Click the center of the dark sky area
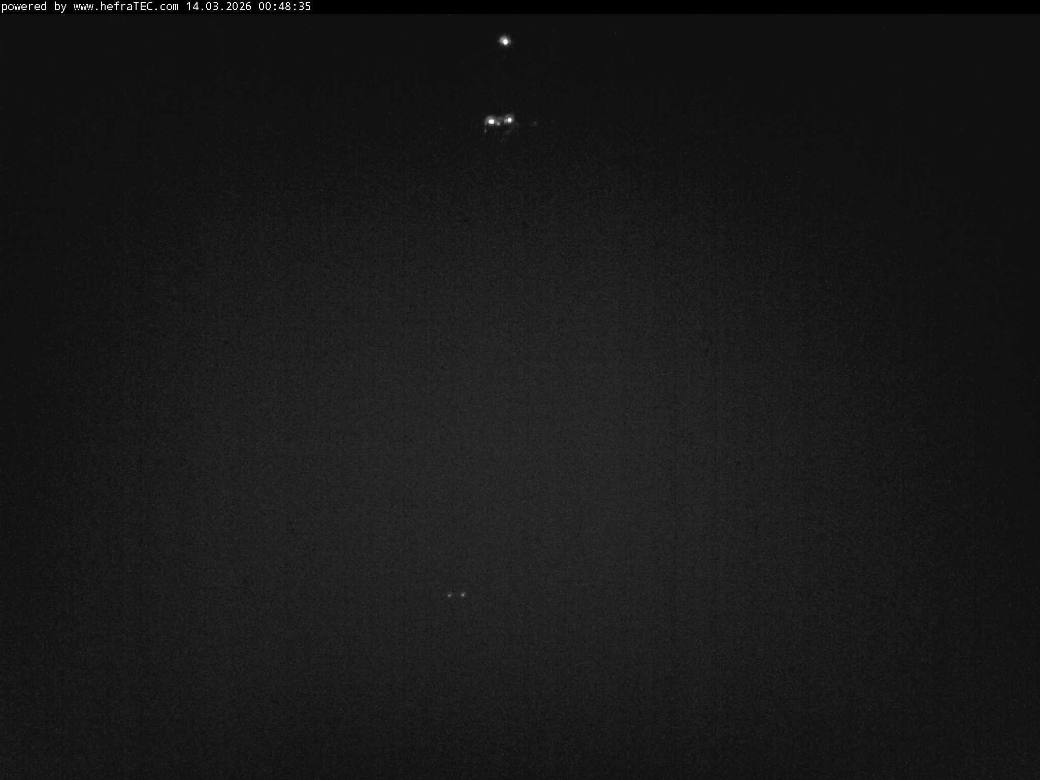The width and height of the screenshot is (1040, 780). (520, 355)
